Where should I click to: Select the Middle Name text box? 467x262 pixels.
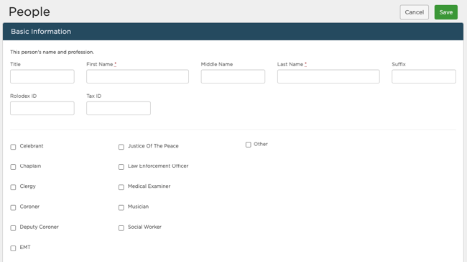pyautogui.click(x=233, y=76)
